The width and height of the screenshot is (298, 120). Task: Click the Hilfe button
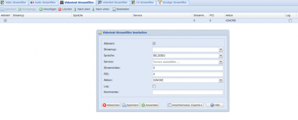tap(215, 105)
